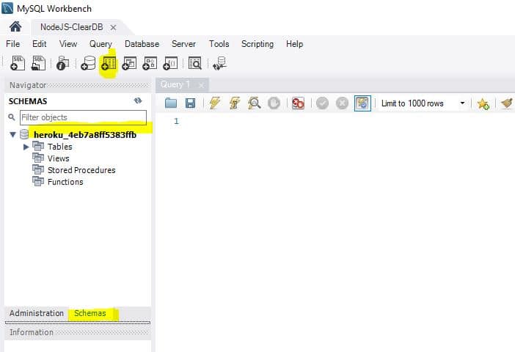
Task: Toggle autocommit mode
Action: pos(362,103)
